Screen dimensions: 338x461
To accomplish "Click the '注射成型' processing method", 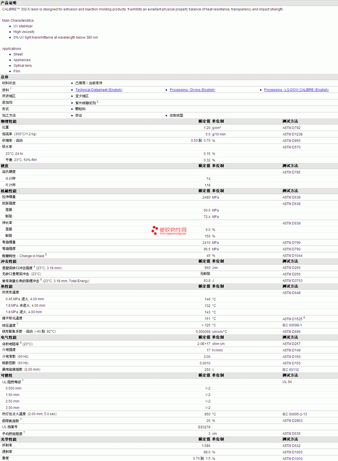I will 176,115.
